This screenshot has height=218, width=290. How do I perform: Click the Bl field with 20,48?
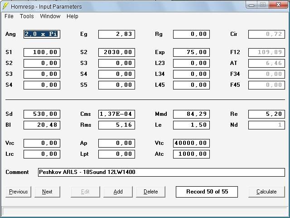(x=42, y=125)
